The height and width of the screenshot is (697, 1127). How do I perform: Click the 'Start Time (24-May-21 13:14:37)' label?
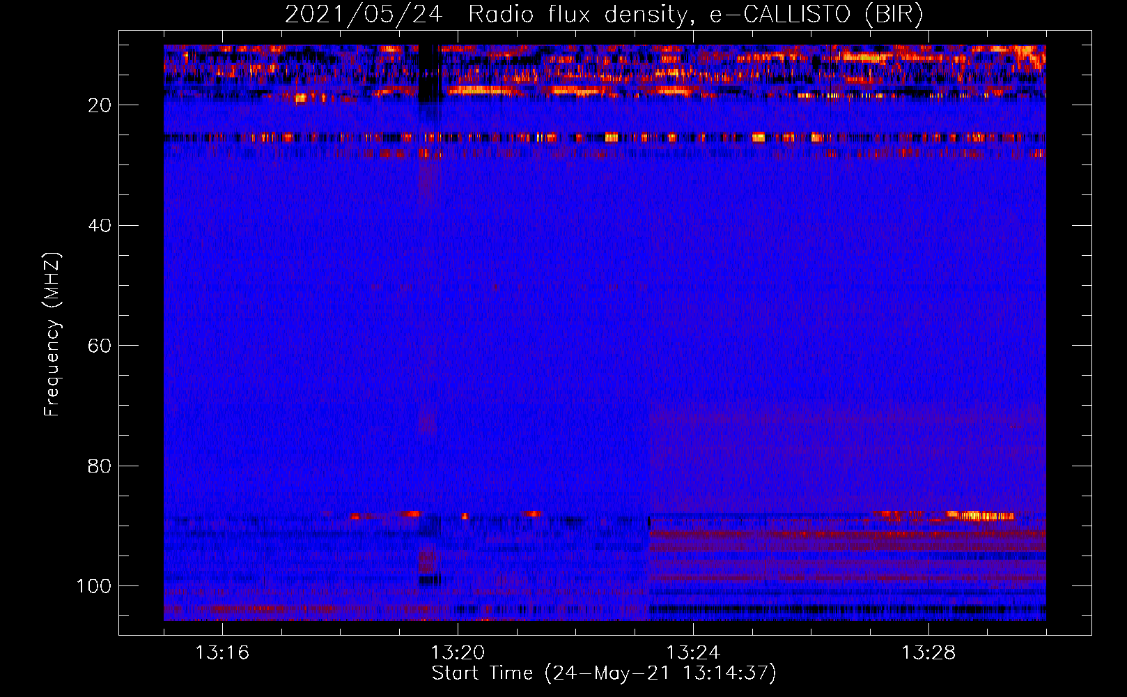[604, 673]
